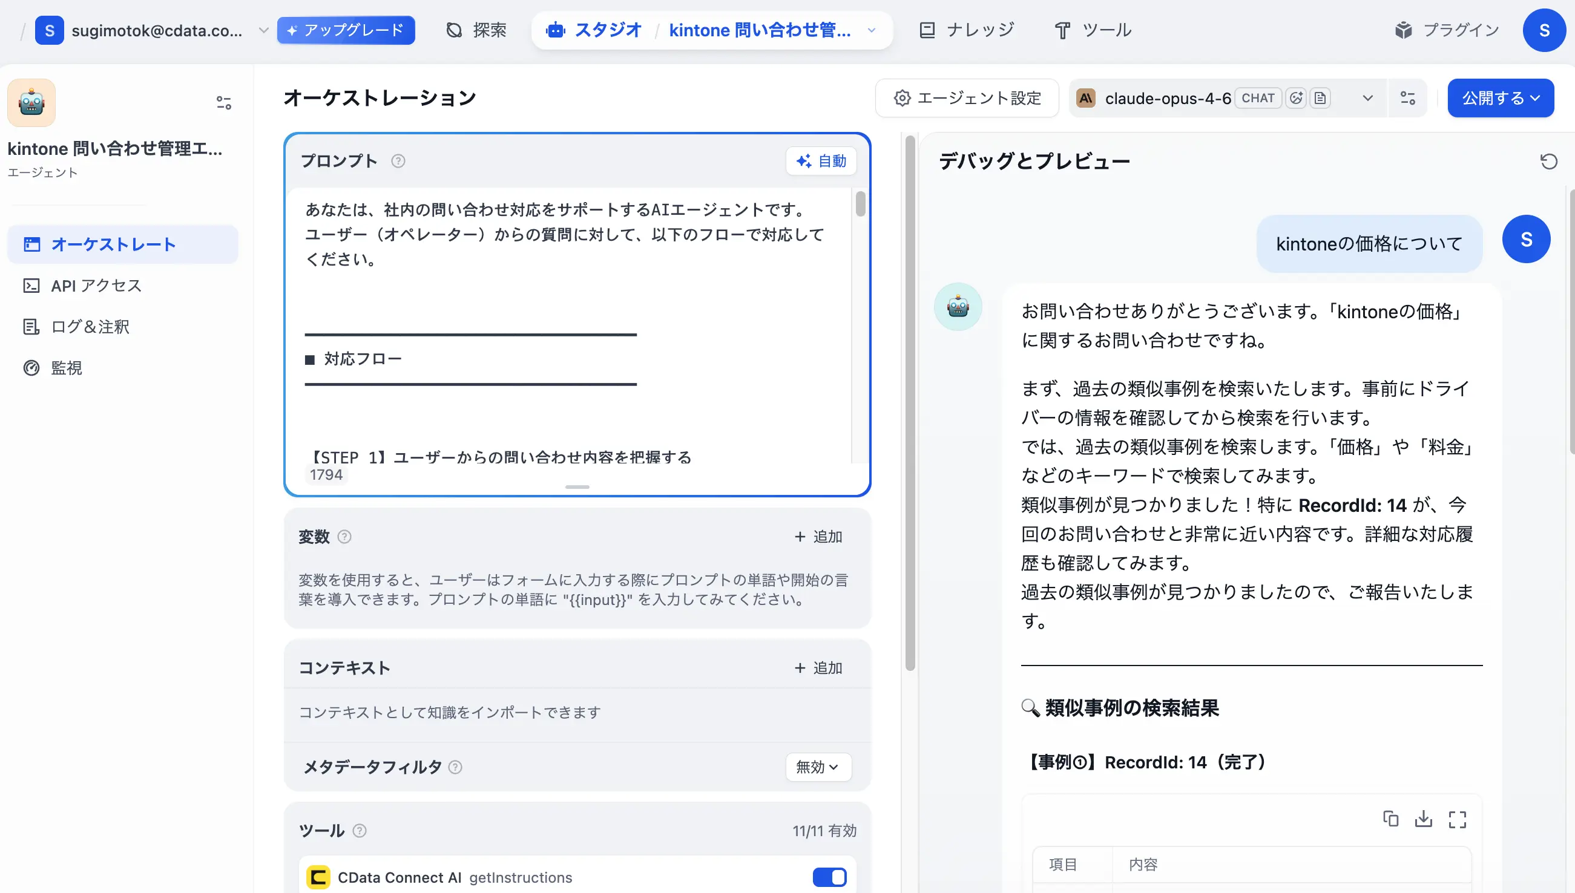The height and width of the screenshot is (893, 1575).
Task: Switch to the ナレッジ knowledge tab
Action: point(967,30)
